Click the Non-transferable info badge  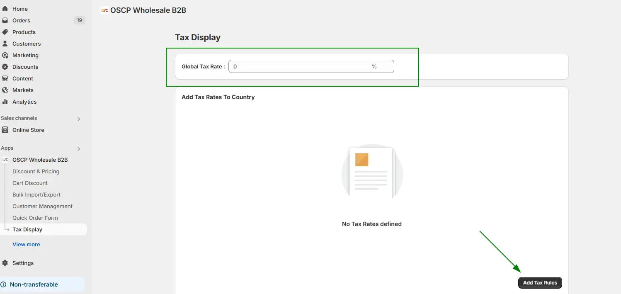tap(34, 284)
